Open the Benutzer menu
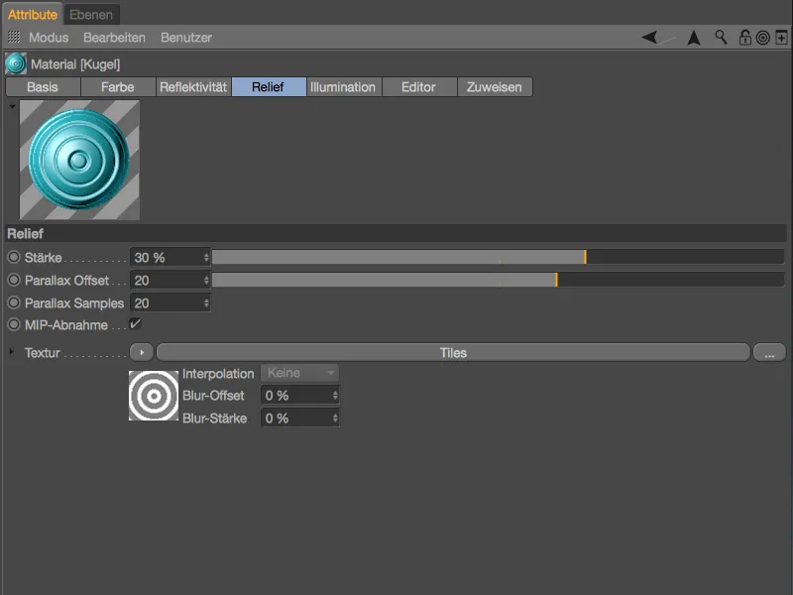 (186, 38)
